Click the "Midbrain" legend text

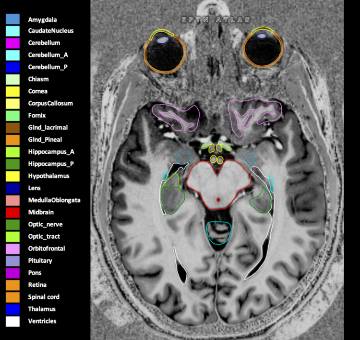[x=41, y=212]
